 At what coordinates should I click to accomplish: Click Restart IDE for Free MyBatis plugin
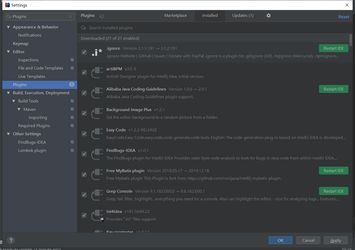coord(334,171)
